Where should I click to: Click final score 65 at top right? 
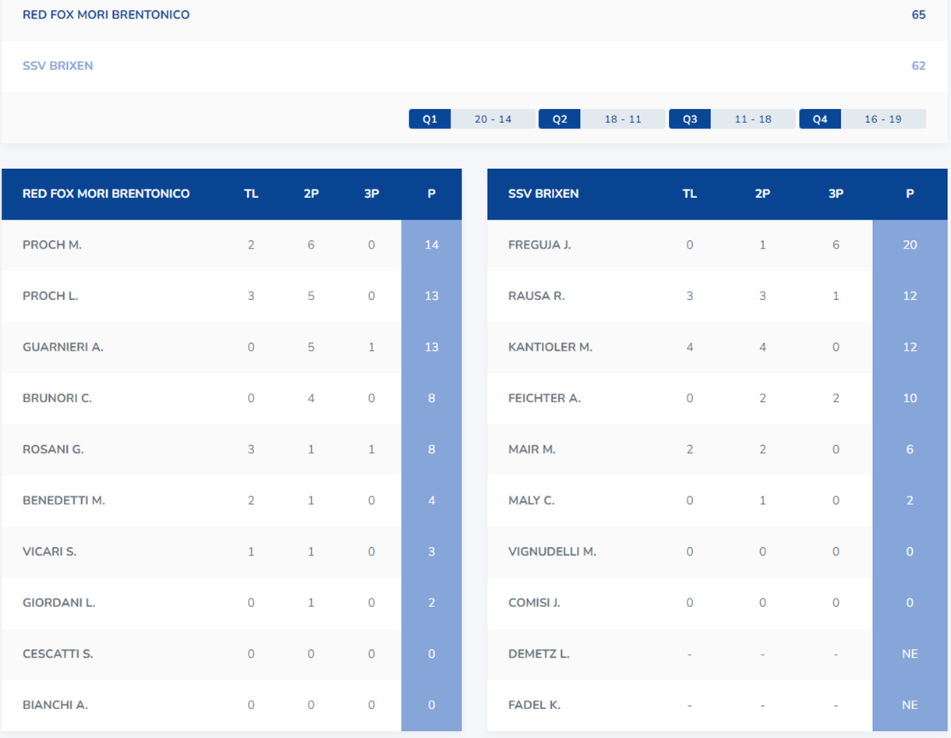click(918, 15)
